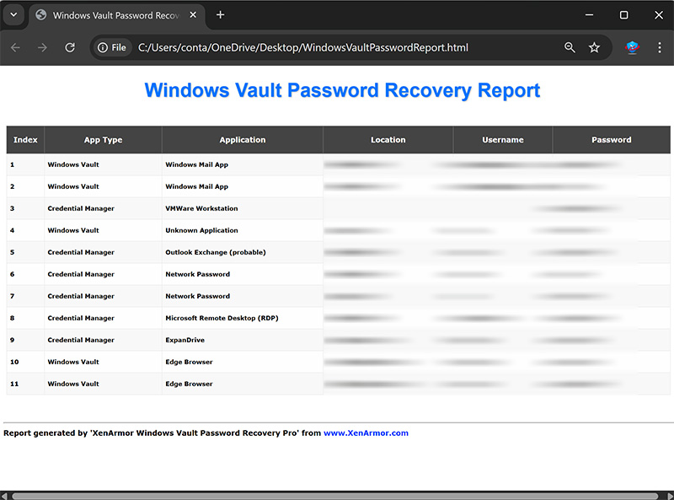The height and width of the screenshot is (500, 674).
Task: Click the address bar file path
Action: [x=303, y=48]
